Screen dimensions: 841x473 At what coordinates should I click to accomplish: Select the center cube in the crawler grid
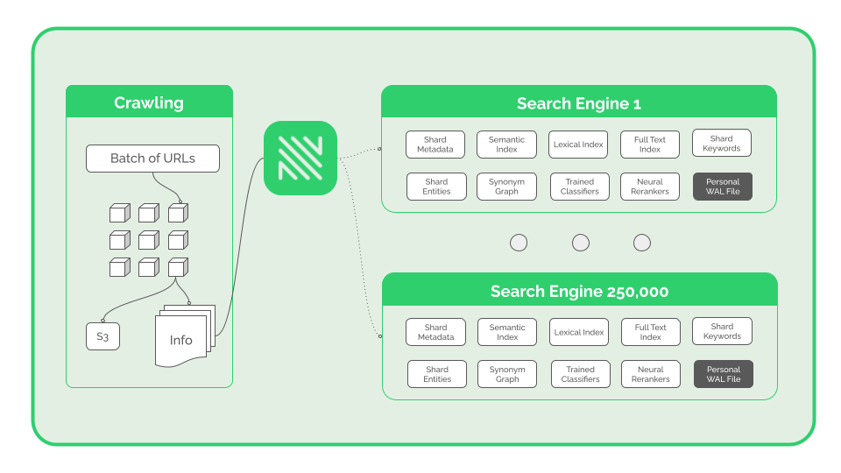(x=148, y=240)
